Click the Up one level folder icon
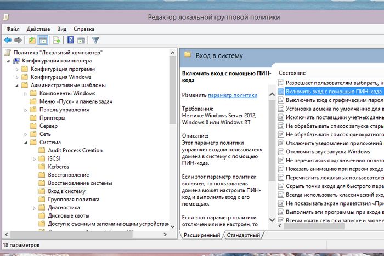Viewport: 384px width, 256px height. pos(32,40)
